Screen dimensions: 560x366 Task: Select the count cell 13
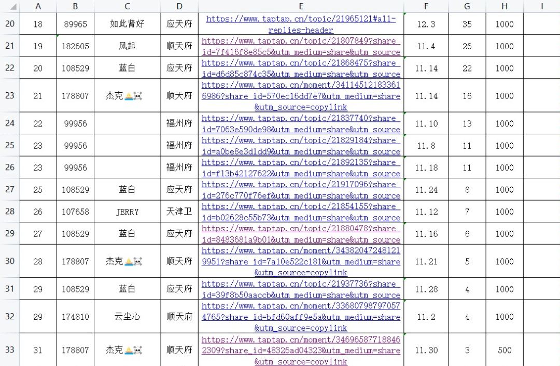pos(467,123)
